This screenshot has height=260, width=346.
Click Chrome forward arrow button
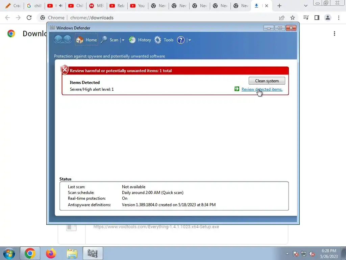(18, 18)
